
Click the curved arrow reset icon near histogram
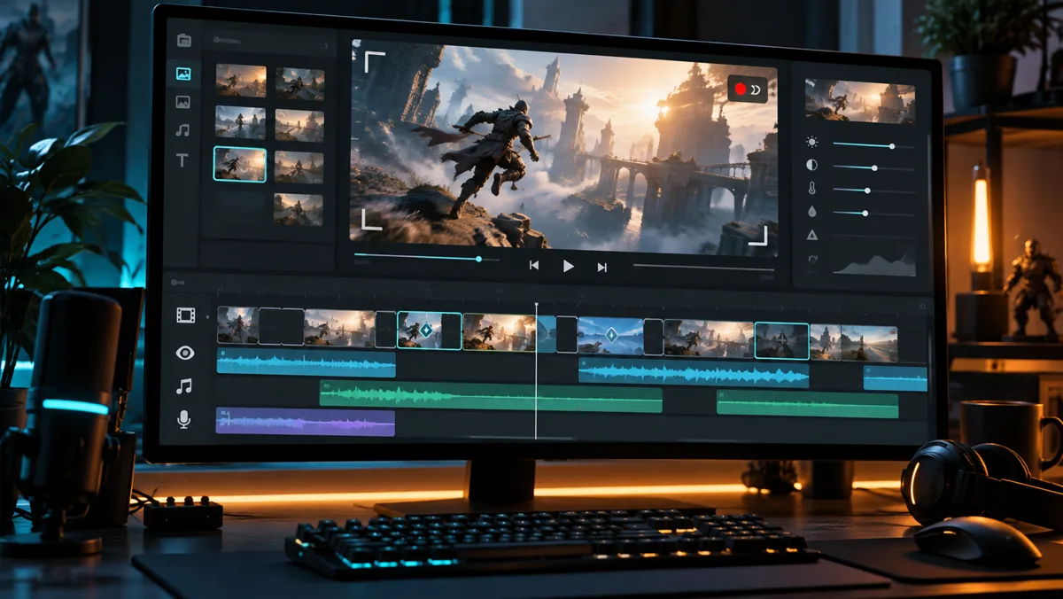point(812,259)
